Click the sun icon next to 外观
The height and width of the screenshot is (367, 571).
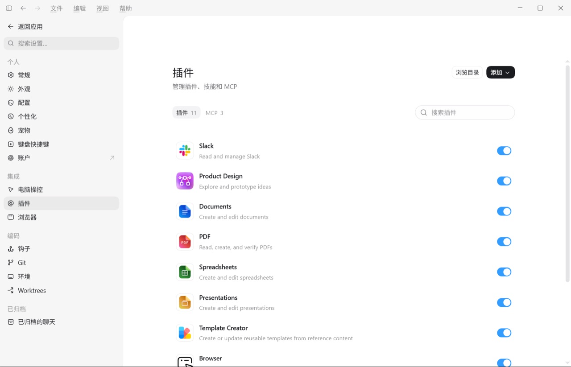click(11, 89)
